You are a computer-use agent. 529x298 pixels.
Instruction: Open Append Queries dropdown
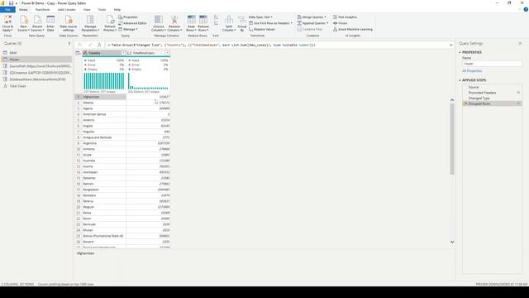(312, 23)
